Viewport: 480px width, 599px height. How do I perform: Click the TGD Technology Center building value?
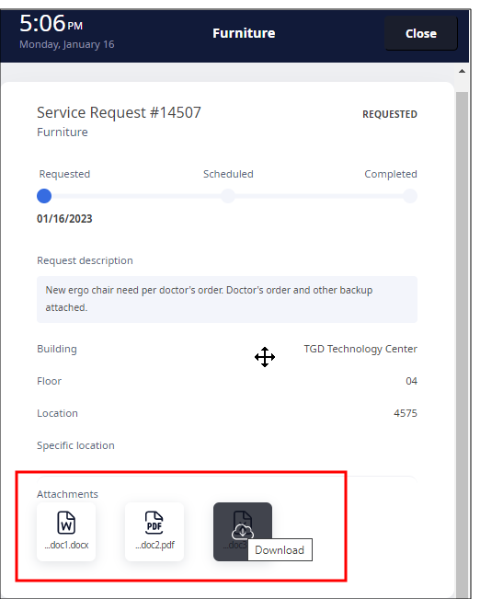[360, 349]
